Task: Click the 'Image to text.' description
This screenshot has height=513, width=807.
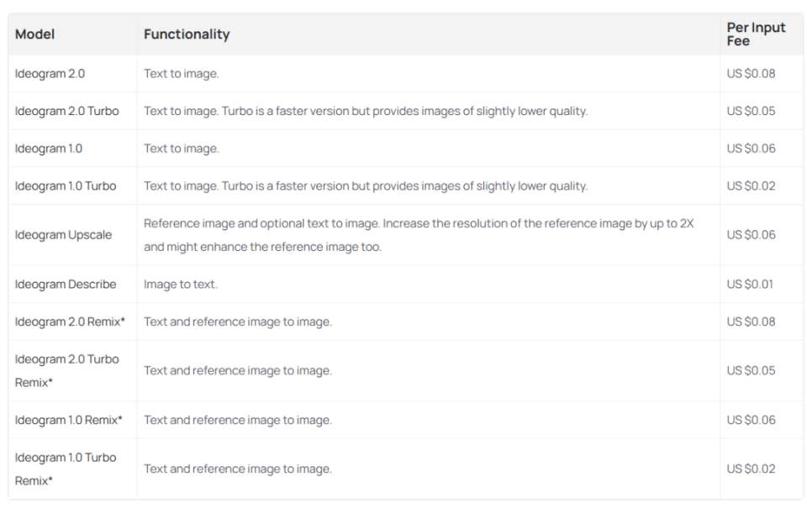Action: click(181, 285)
